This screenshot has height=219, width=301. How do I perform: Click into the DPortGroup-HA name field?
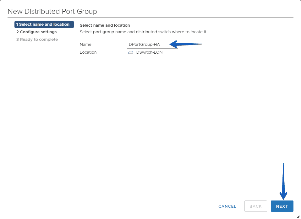[x=152, y=45]
